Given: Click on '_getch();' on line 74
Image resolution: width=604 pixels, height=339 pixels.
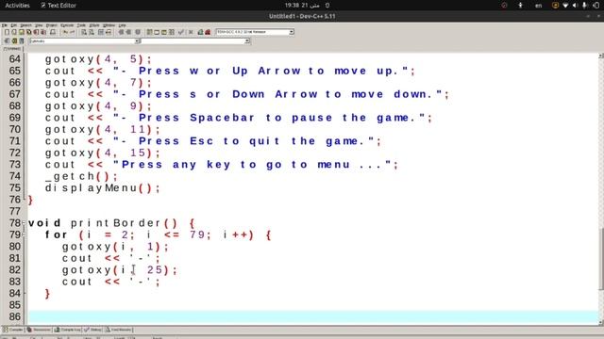Looking at the screenshot, I should click(81, 176).
